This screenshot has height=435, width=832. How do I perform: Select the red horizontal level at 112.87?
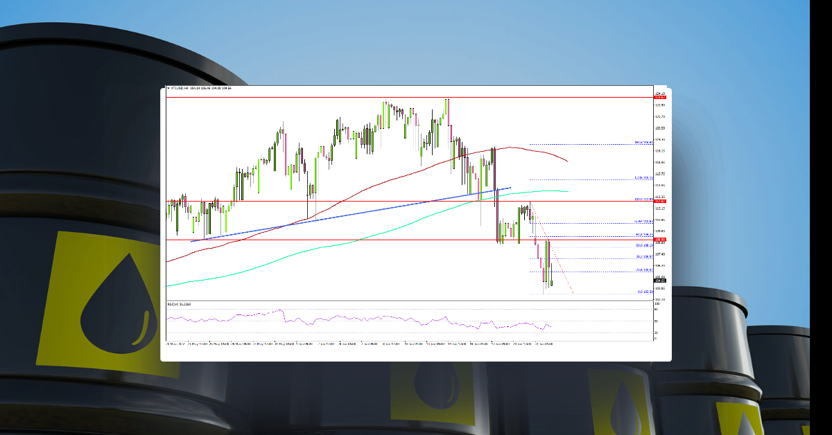(416, 200)
